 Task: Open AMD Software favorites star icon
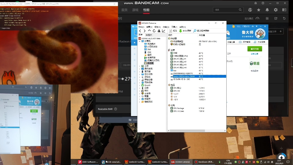pyautogui.click(x=259, y=10)
